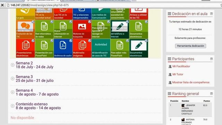Image resolution: width=222 pixels, height=125 pixels.
Task: Toggle completion check on Presentaciones electrónicas tile
Action: click(33, 41)
